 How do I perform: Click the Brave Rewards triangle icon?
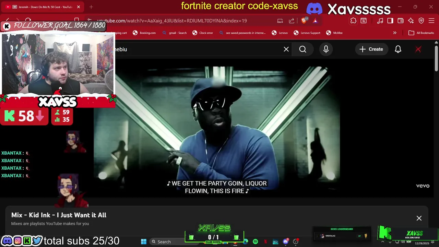315,21
